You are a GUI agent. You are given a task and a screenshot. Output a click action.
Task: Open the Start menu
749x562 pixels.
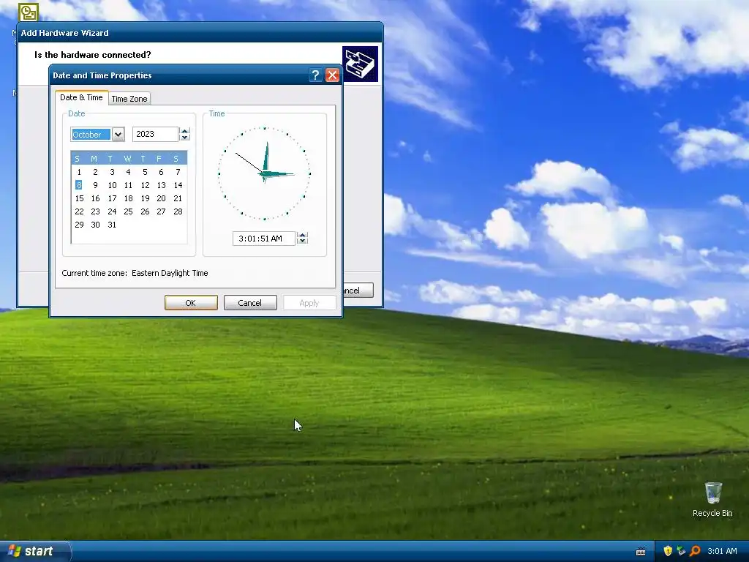pos(35,551)
